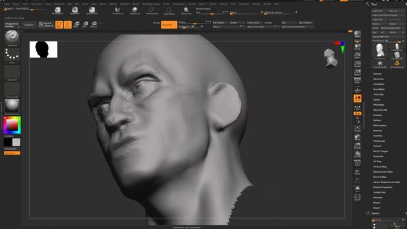The width and height of the screenshot is (407, 229).
Task: Toggle XYZ rotation mode
Action: pyautogui.click(x=357, y=113)
